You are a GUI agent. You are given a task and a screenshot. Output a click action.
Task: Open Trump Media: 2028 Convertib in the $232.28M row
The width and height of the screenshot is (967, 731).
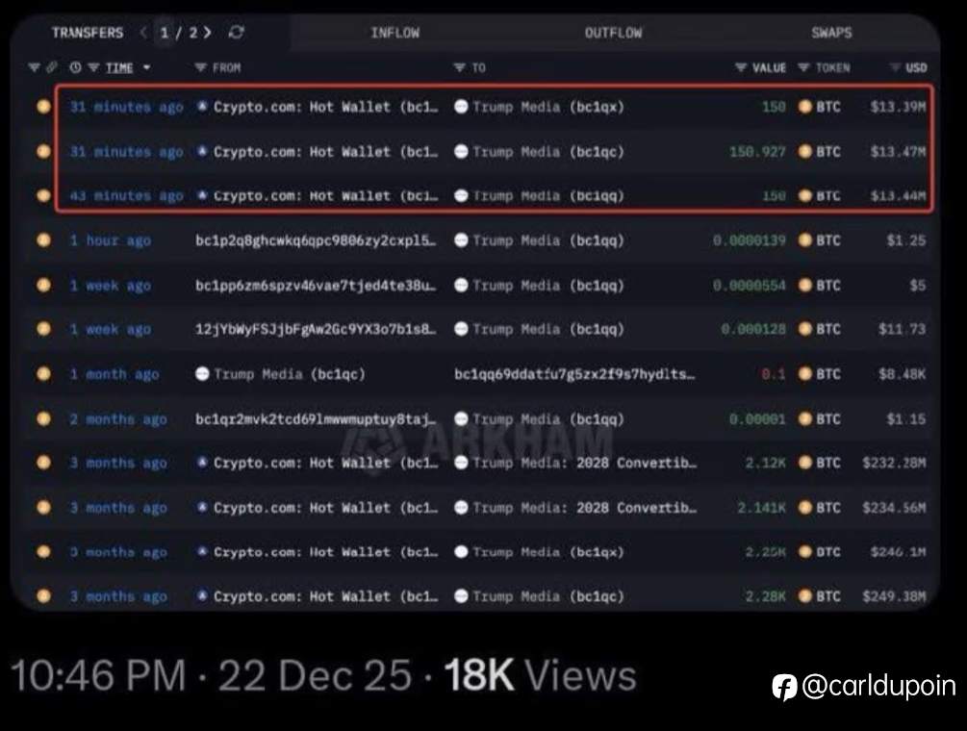coord(585,463)
